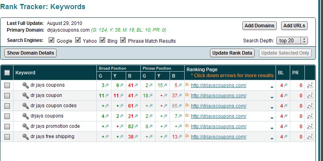Expand more results for dr jays promotion code
Viewport: 323px width, 161px height.
[x=272, y=129]
